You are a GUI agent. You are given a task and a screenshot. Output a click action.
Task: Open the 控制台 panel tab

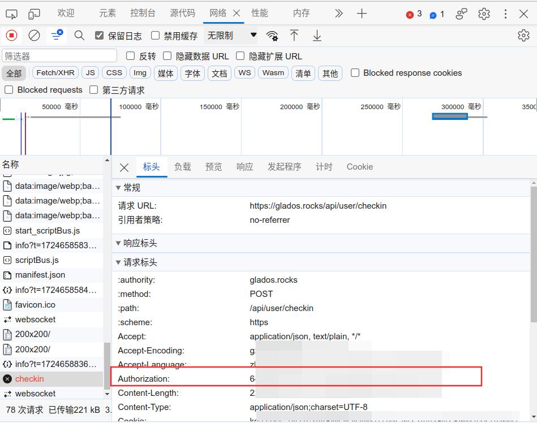pos(143,13)
